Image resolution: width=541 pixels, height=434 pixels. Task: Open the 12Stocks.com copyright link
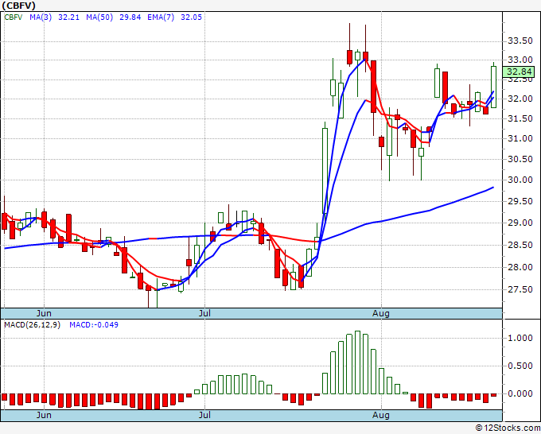point(508,428)
